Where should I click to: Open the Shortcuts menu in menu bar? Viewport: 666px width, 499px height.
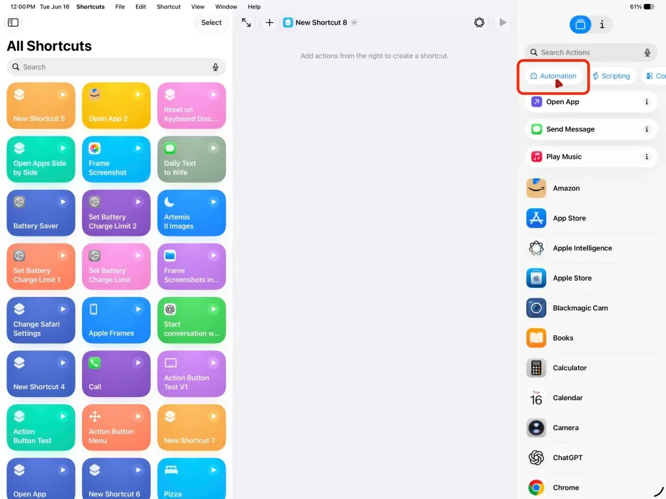(90, 6)
